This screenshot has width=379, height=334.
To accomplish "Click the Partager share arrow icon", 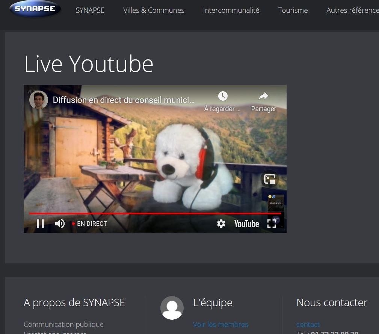I will click(263, 96).
